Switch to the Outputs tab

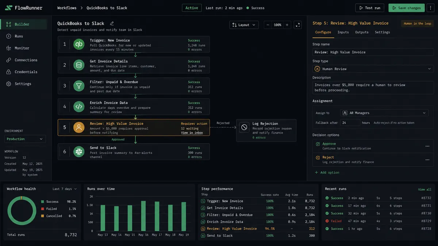pos(362,32)
